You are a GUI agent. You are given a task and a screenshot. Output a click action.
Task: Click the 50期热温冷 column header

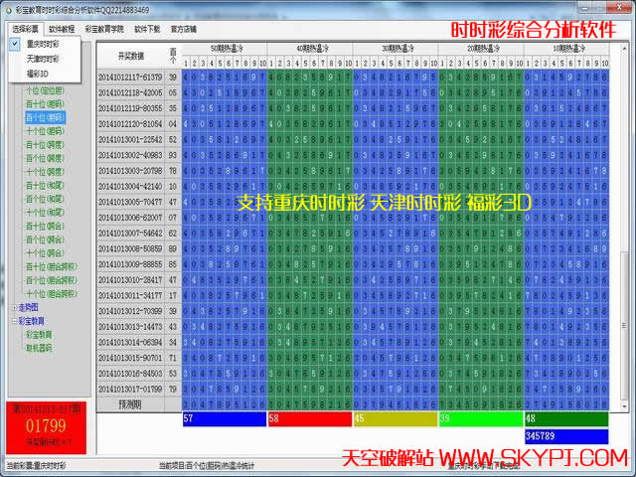(x=224, y=49)
